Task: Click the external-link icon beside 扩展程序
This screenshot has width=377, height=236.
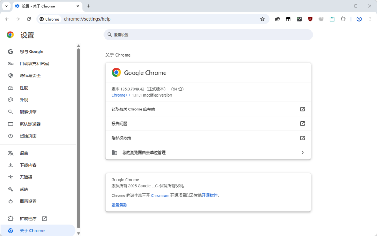Action: (45, 218)
